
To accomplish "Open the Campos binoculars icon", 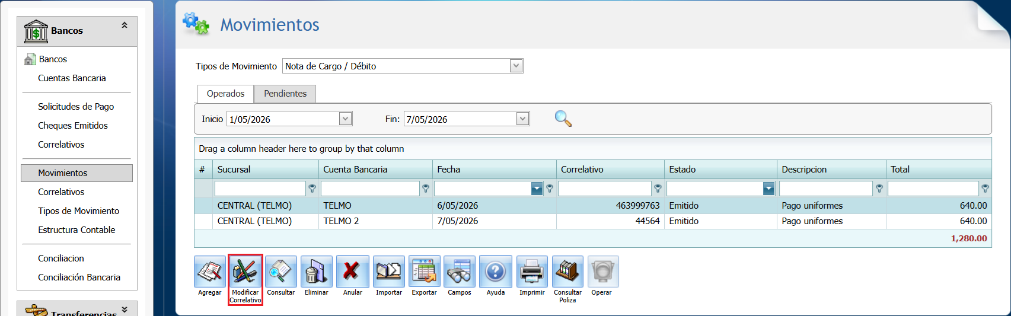I will [460, 272].
